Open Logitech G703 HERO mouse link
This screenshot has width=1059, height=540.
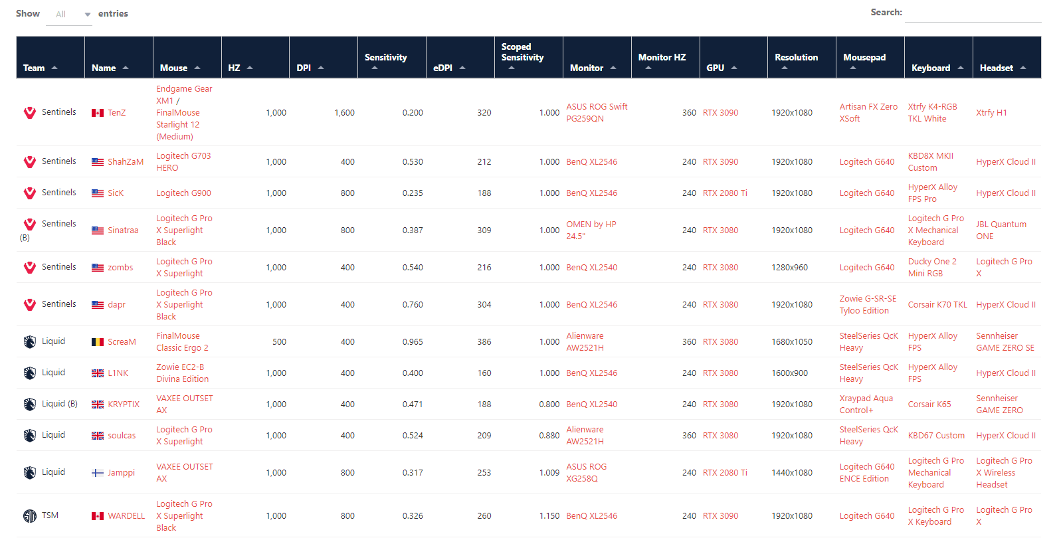pyautogui.click(x=183, y=162)
